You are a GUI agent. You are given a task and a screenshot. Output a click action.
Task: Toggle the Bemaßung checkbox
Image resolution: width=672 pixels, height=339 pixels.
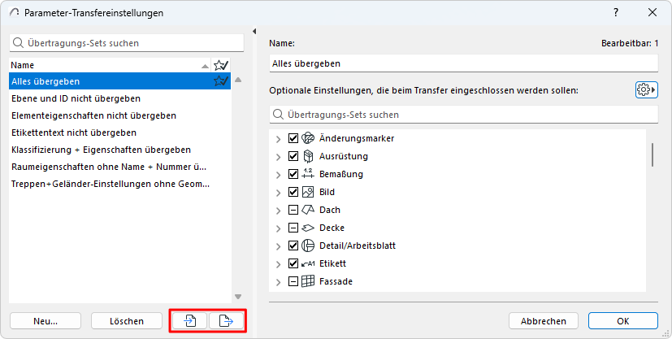pos(293,174)
